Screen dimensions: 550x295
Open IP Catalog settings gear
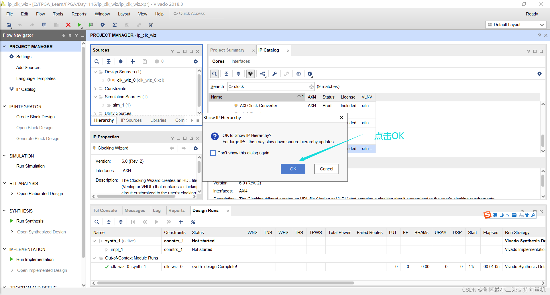coord(539,74)
